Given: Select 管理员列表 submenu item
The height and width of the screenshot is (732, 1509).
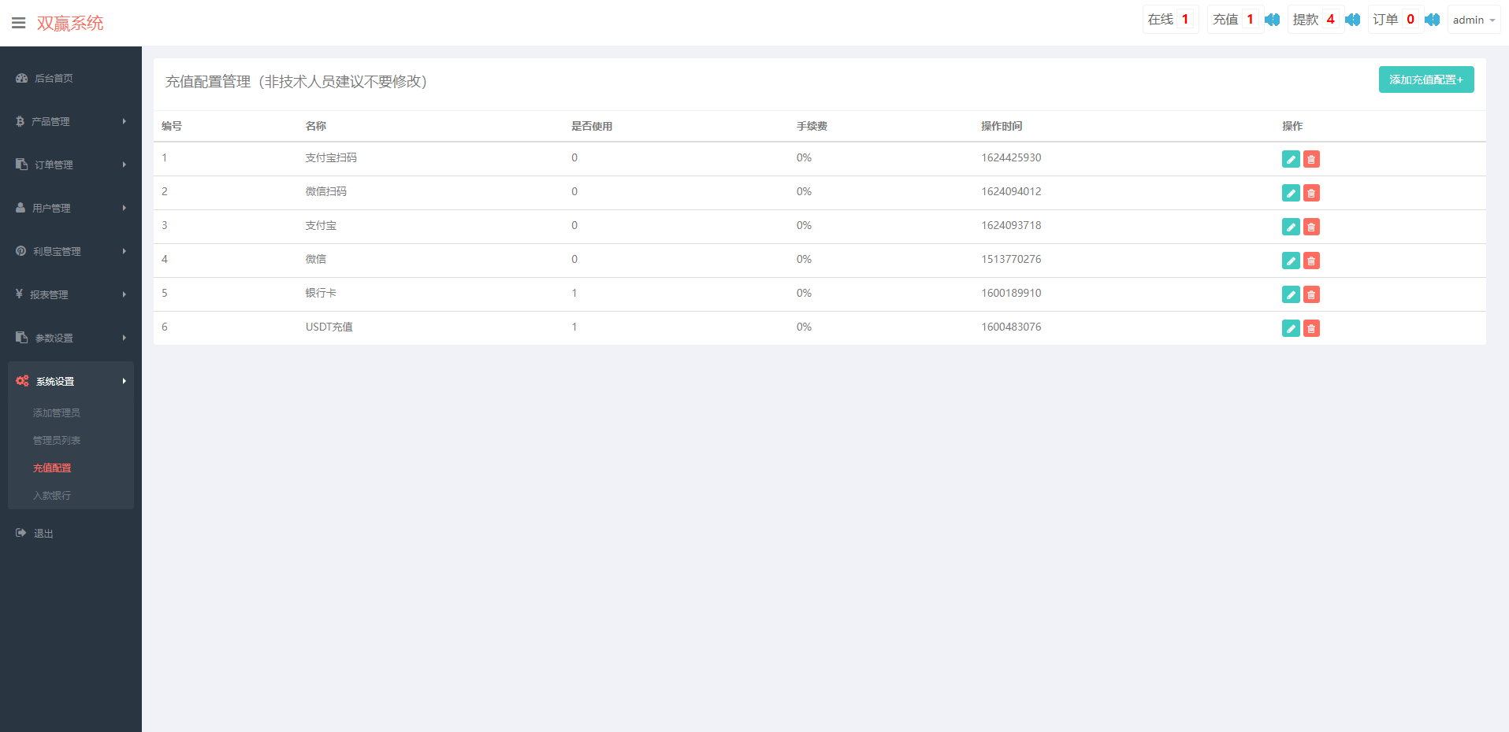Looking at the screenshot, I should tap(57, 440).
